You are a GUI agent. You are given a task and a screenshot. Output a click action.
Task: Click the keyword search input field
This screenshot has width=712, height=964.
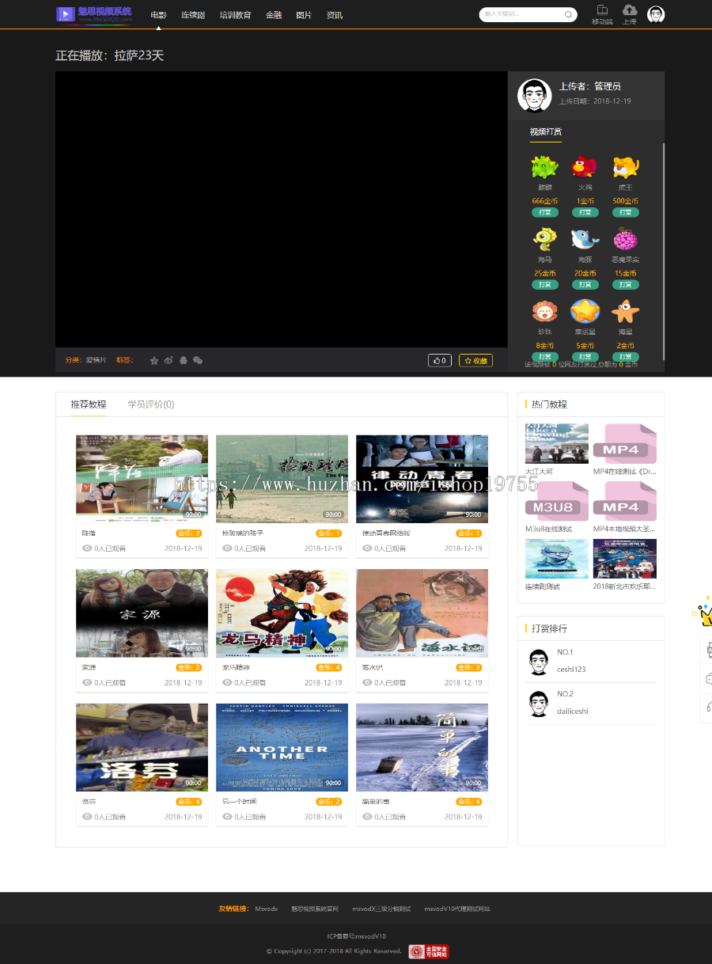(522, 14)
